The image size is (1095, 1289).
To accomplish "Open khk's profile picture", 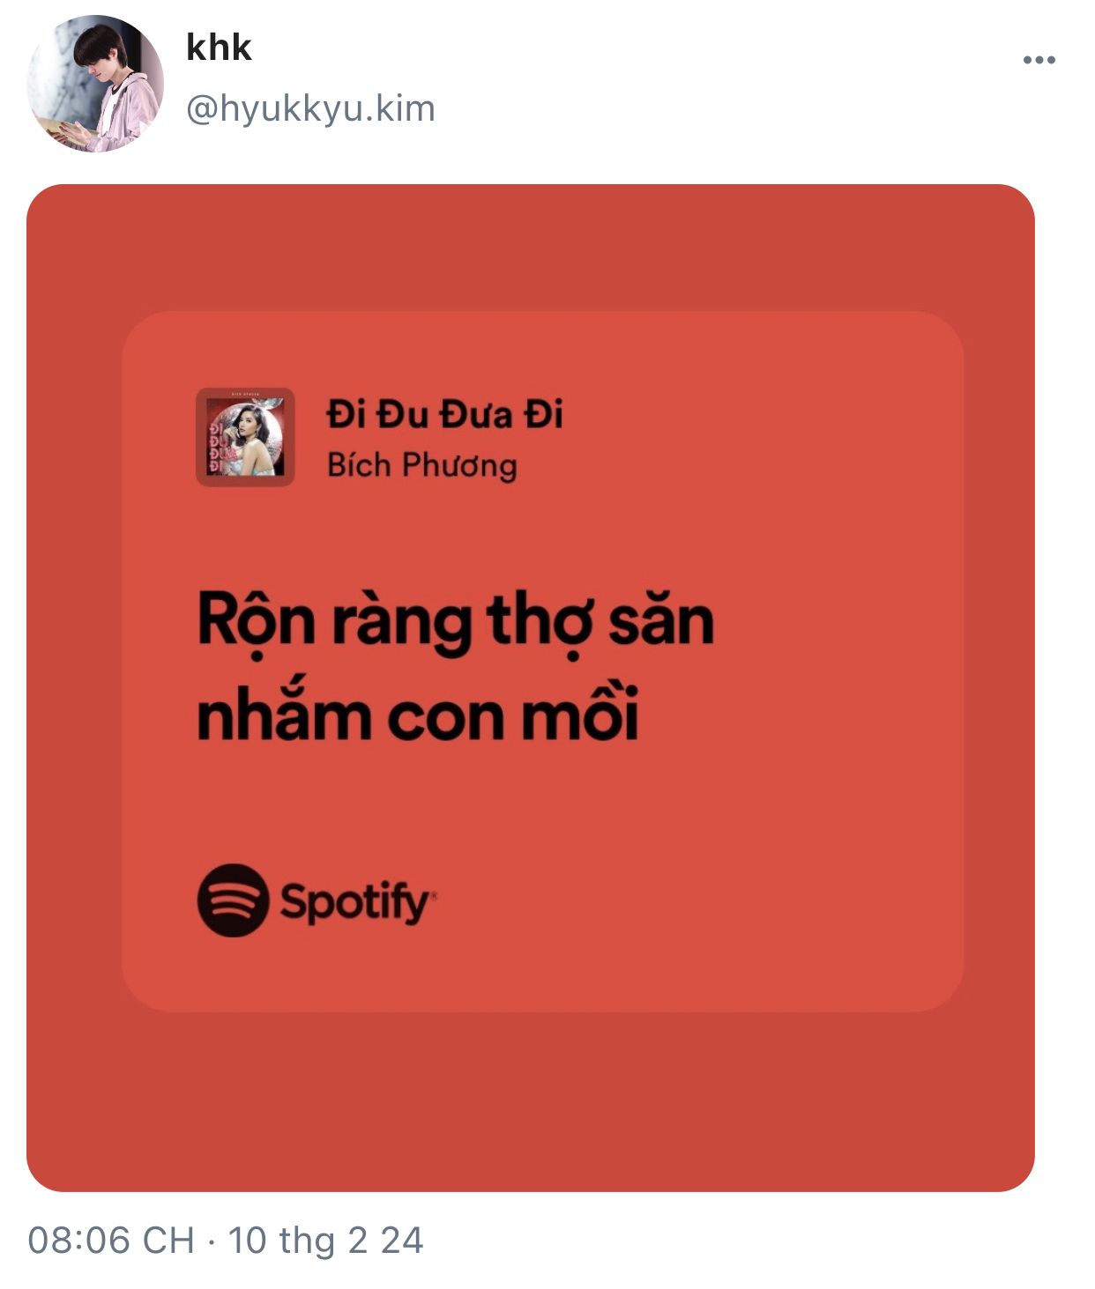I will (95, 84).
